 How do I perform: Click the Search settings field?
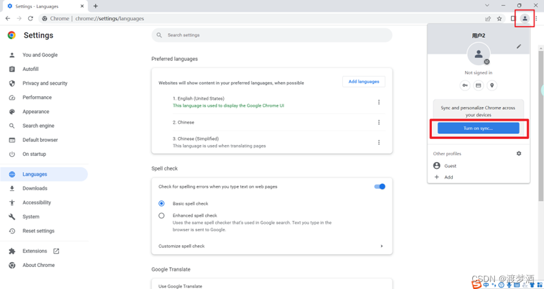click(272, 35)
